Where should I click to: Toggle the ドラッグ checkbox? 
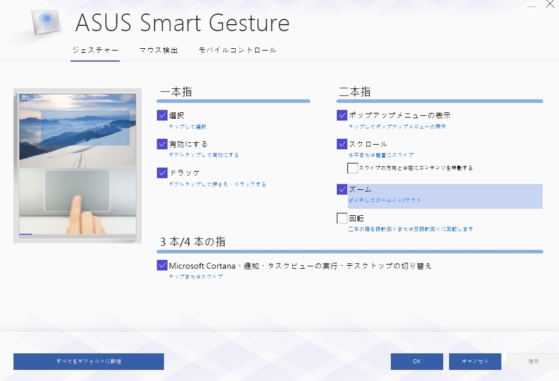(x=162, y=173)
